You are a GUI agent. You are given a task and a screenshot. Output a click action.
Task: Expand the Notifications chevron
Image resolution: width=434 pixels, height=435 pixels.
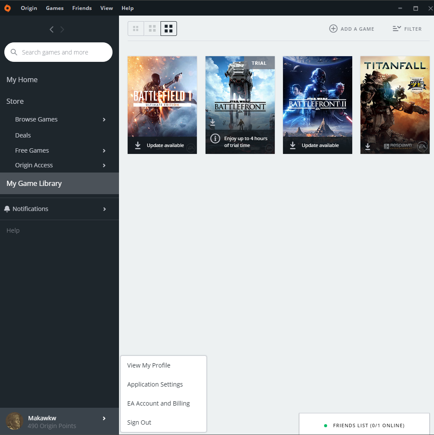point(104,209)
